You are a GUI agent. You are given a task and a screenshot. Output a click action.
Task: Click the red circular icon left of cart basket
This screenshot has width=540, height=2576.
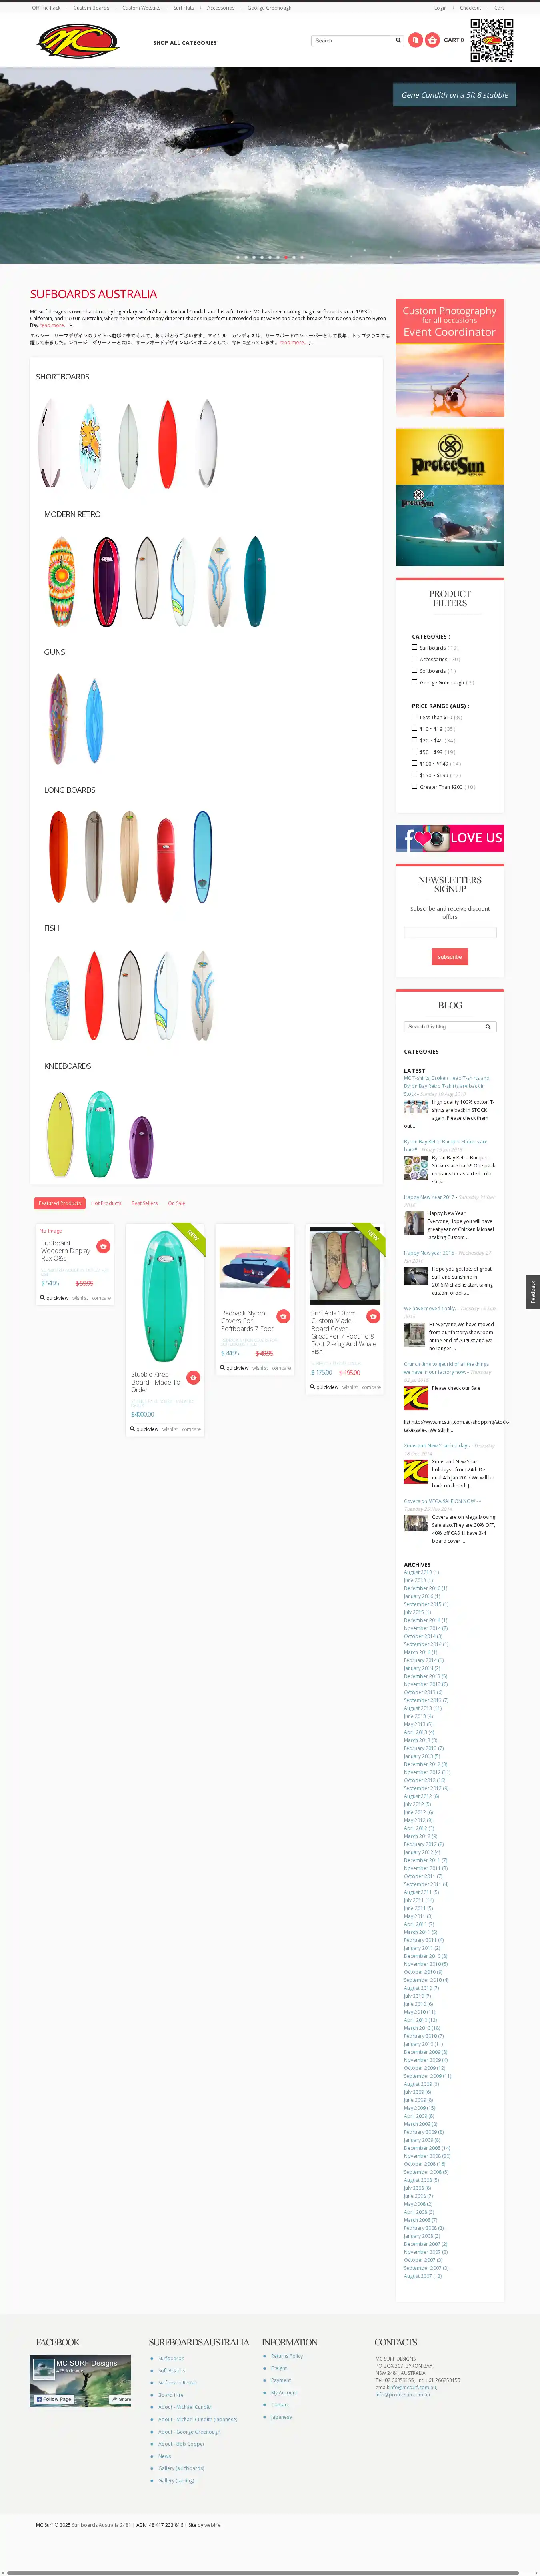pos(415,40)
